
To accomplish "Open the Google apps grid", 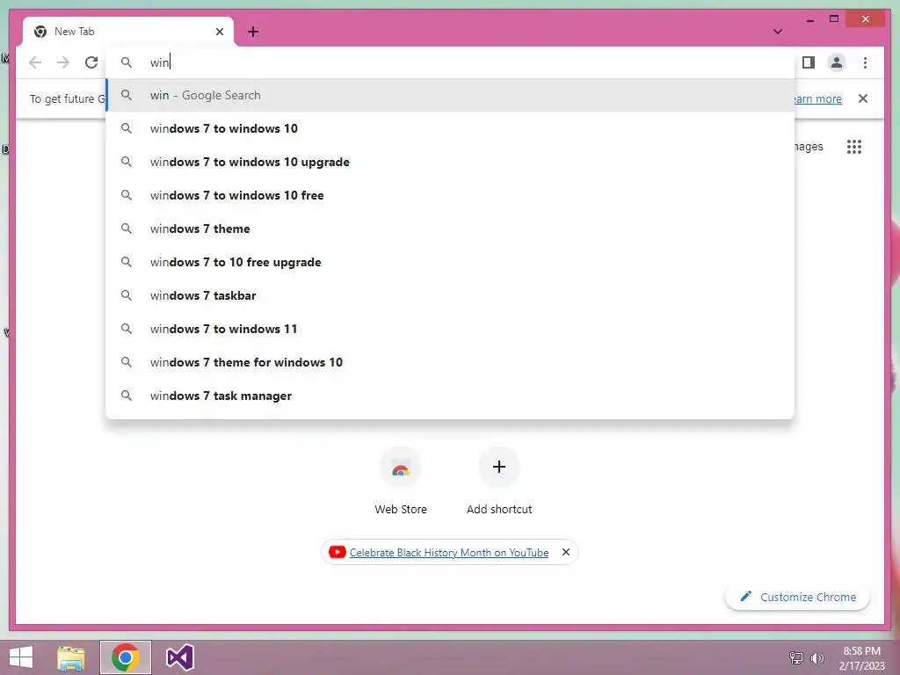I will [854, 147].
